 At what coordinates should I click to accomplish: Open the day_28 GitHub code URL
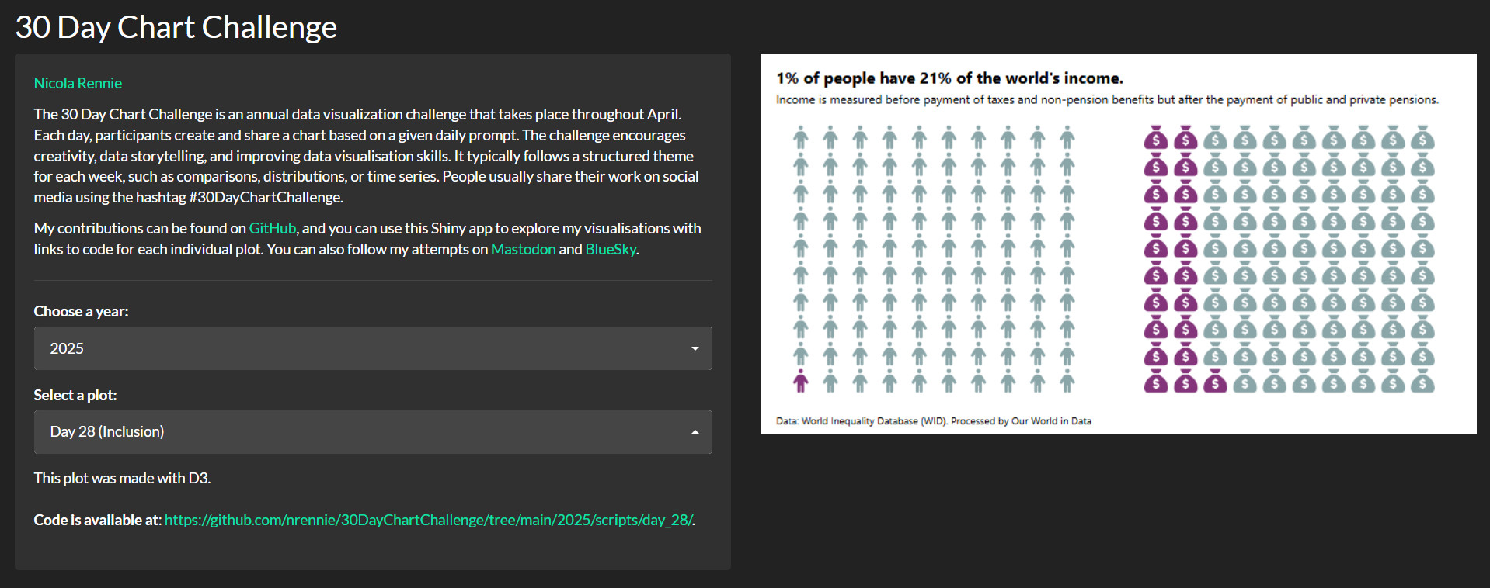(428, 520)
